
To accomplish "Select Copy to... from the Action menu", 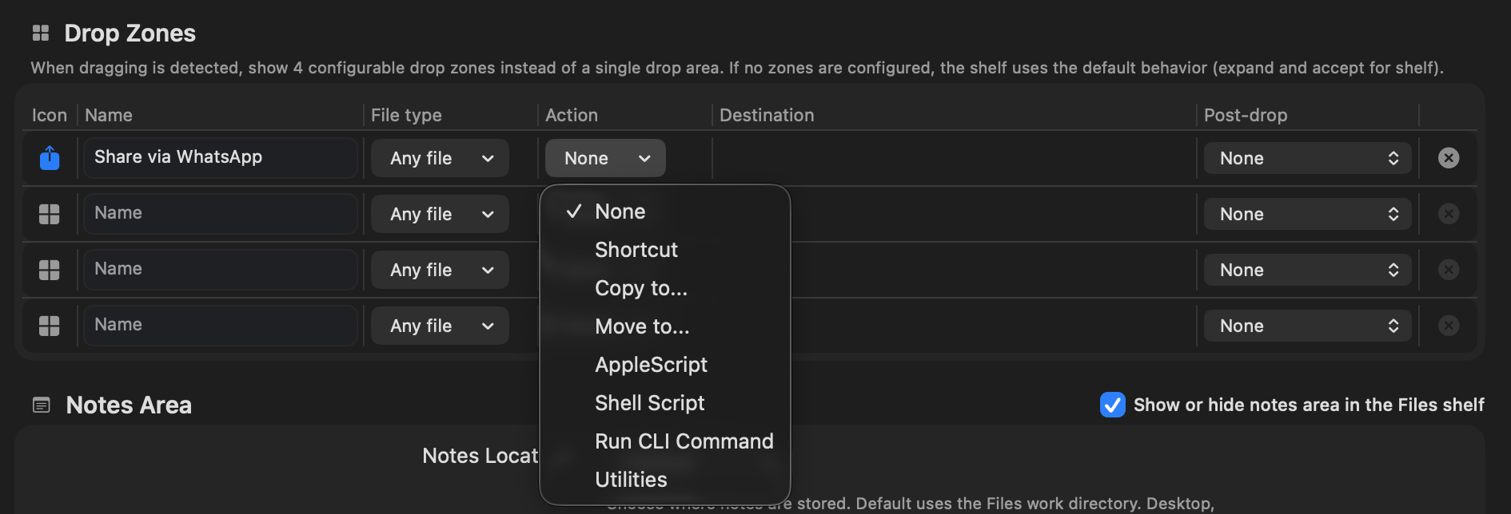I will [x=640, y=288].
